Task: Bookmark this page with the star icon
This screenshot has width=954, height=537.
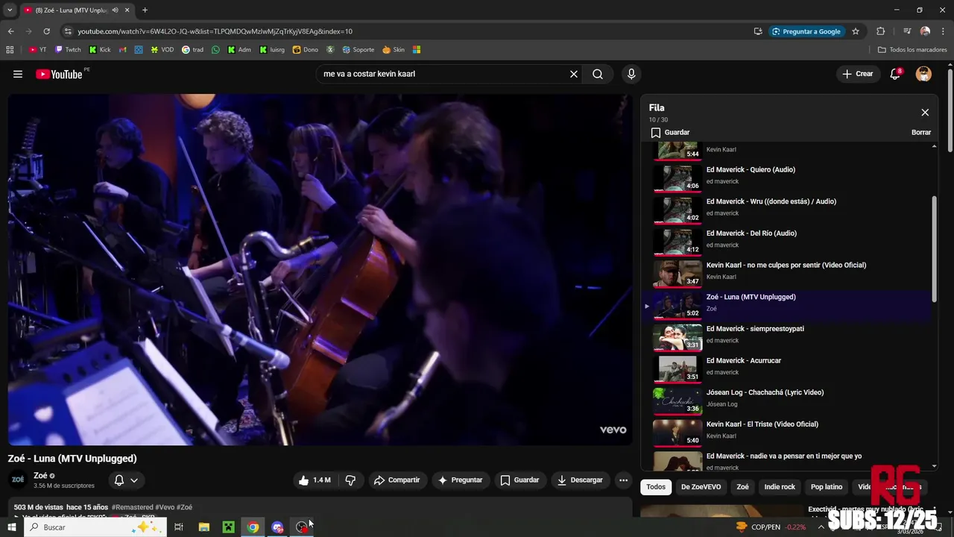Action: pos(856,31)
